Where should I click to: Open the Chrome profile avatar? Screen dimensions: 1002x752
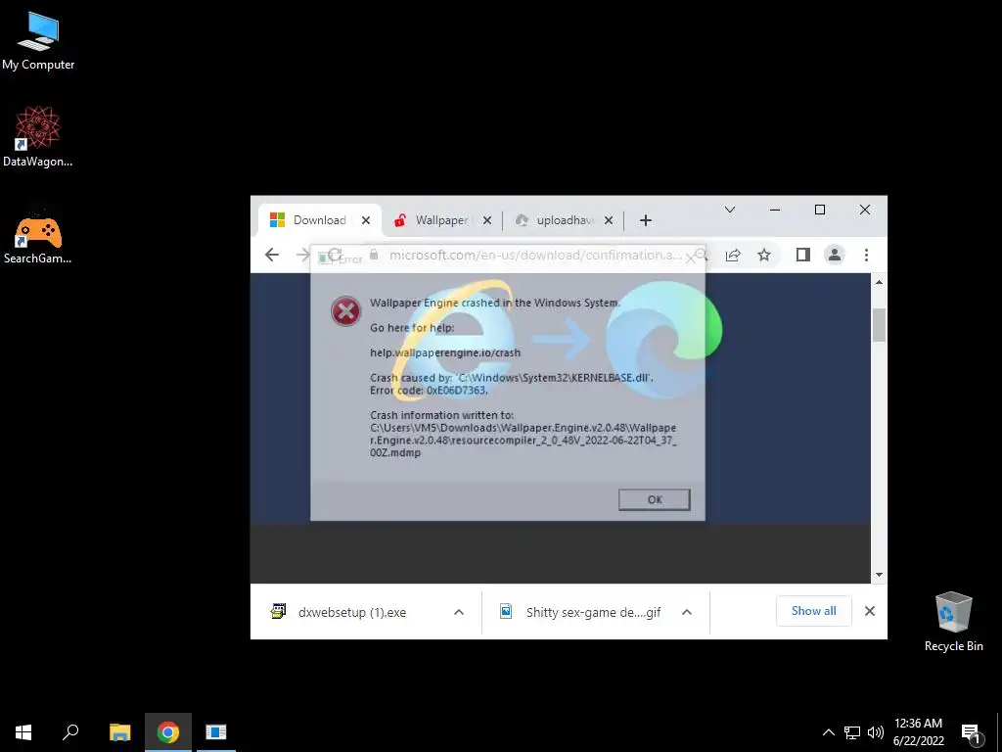pos(835,256)
